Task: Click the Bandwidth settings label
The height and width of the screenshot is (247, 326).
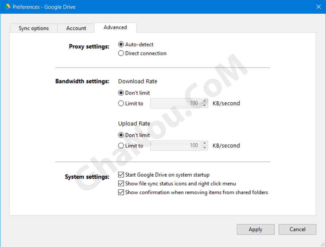Action: 82,81
